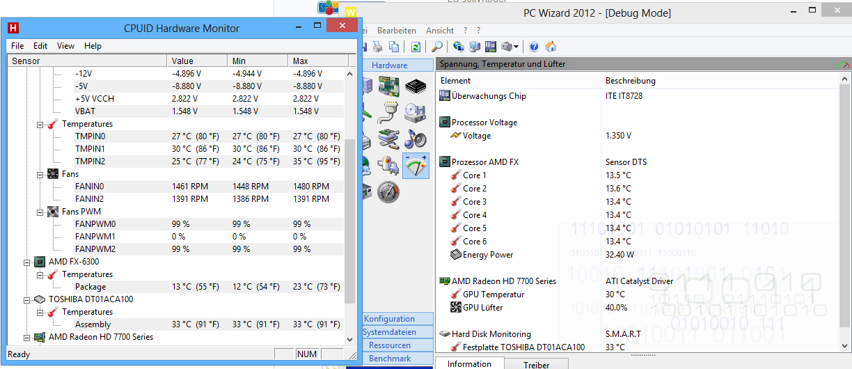The image size is (852, 369).
Task: Click the magnifying glass Search icon
Action: [437, 47]
